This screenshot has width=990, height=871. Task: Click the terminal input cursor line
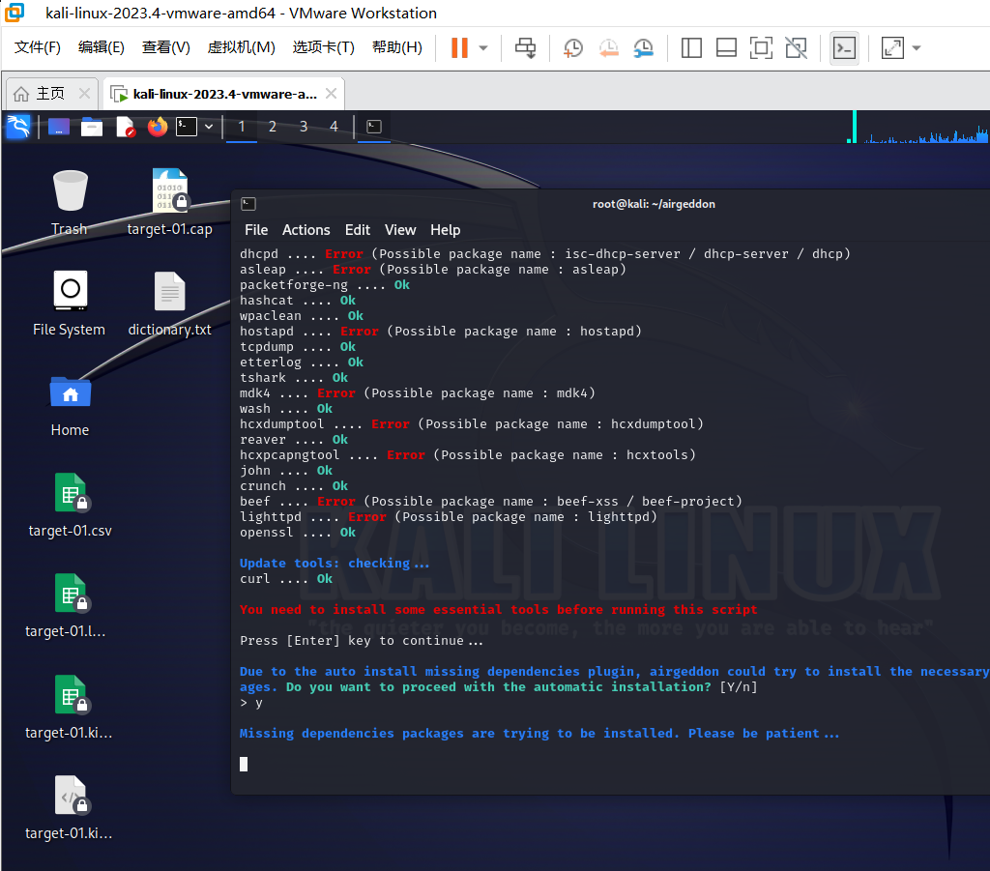click(x=244, y=764)
